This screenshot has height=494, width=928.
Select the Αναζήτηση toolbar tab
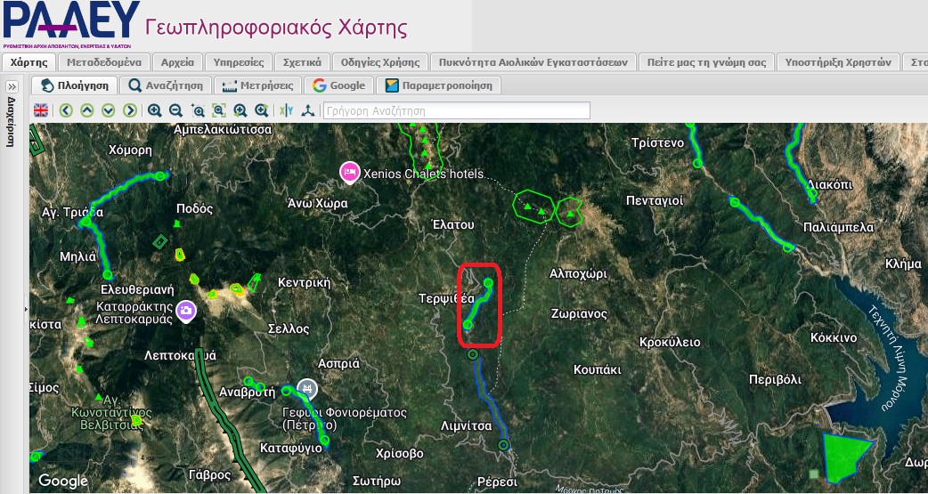[x=165, y=85]
